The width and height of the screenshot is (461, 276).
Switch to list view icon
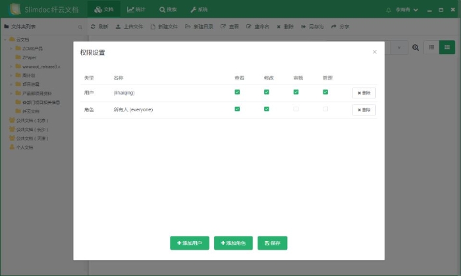click(432, 47)
